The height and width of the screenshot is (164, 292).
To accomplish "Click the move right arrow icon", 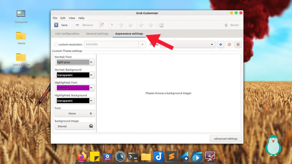I will (x=151, y=25).
